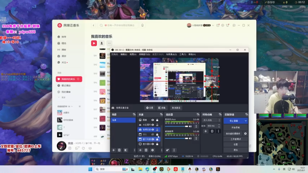Open dropdown arrow beside 停止直播 button
Screen dimensions: 308x173
(246, 121)
